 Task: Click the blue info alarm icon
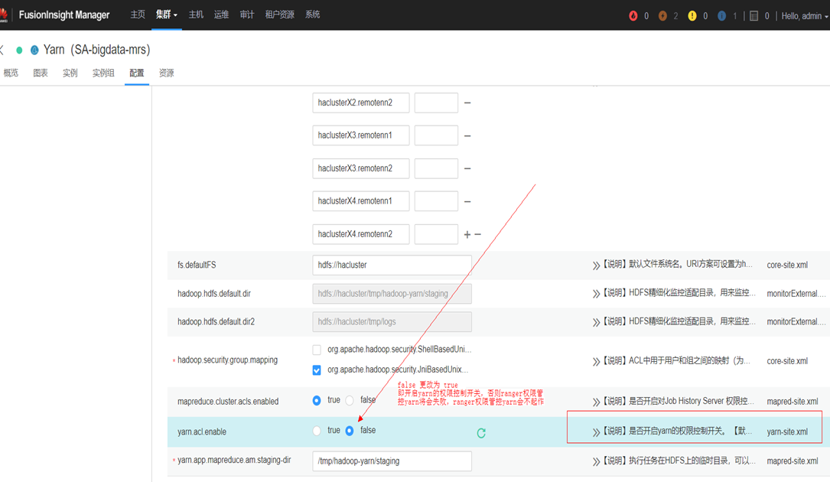(x=721, y=16)
